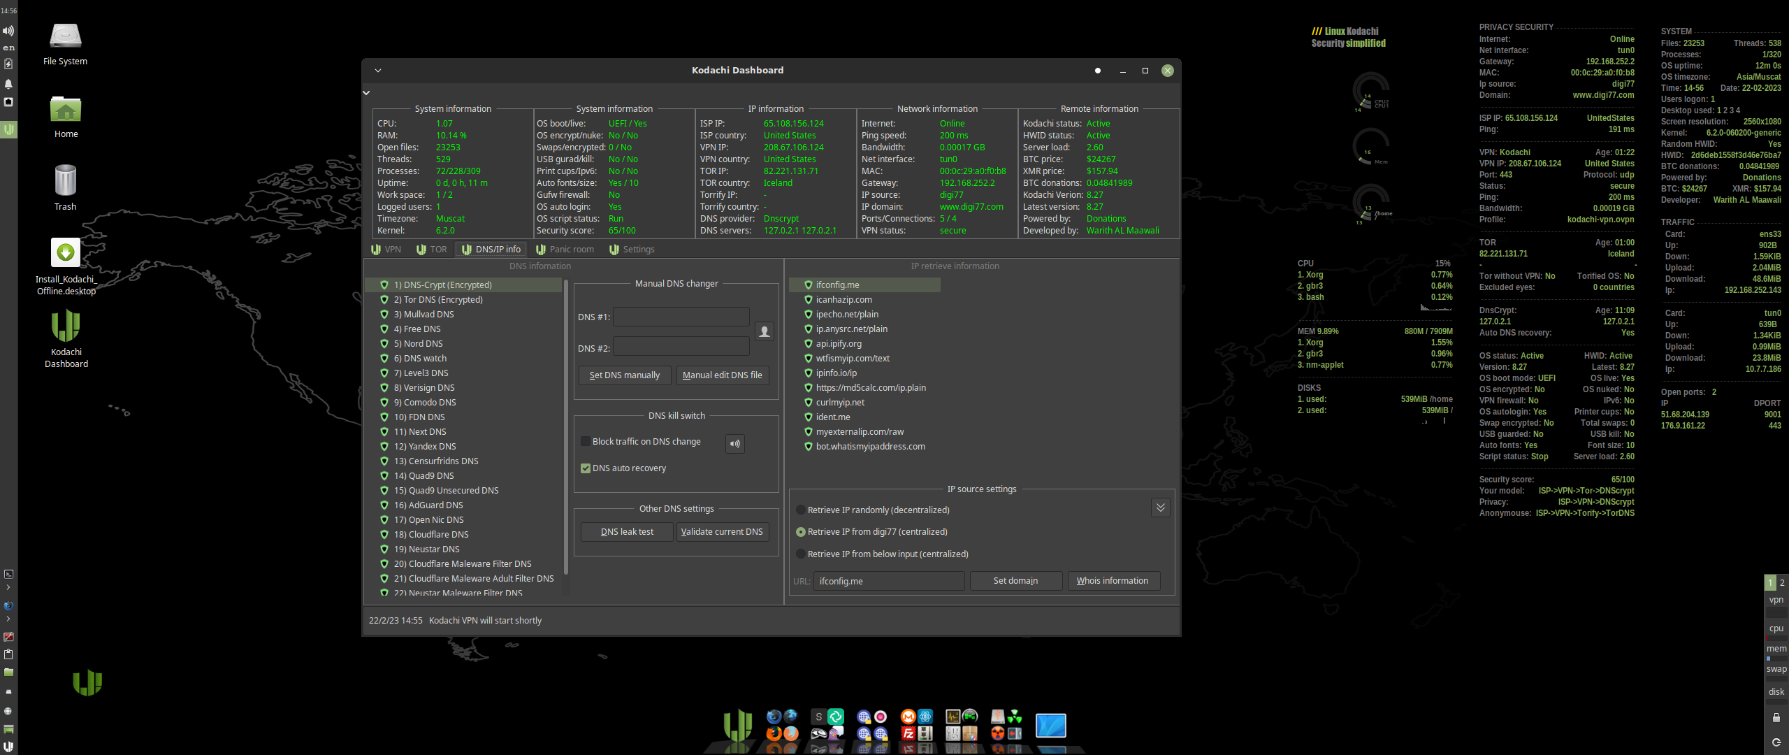Viewport: 1789px width, 755px height.
Task: Open the Install_Kodachi_Offline desktop icon
Action: (x=66, y=266)
